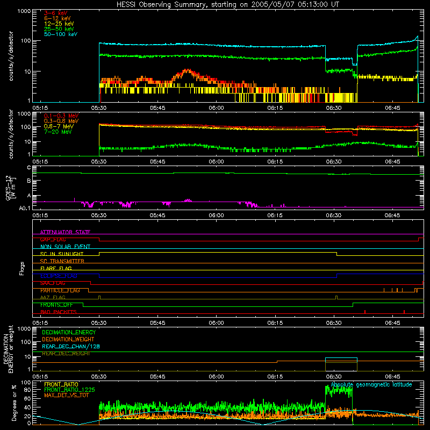Click the MAX_DET_VS_TOT legend entry
This screenshot has height=430, width=430.
66,395
